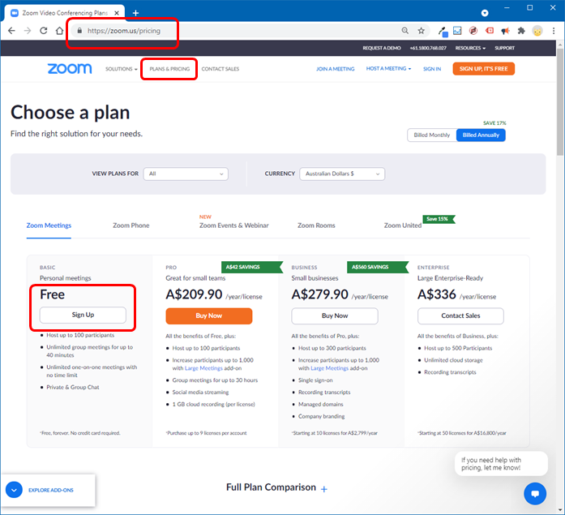
Task: Open the browser three-dot menu
Action: 554,31
